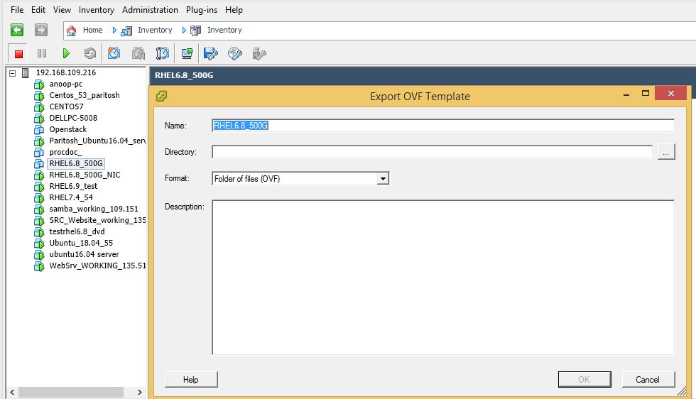
Task: Click the Help button in Export dialog
Action: 191,379
